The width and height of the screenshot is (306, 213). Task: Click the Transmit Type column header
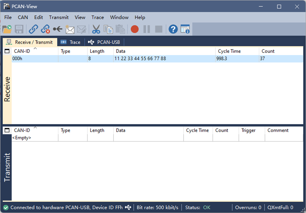point(73,130)
